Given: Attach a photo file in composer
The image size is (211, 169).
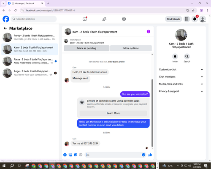Looking at the screenshot, I should 70,155.
